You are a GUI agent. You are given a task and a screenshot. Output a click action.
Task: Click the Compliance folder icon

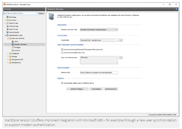click(x=10, y=53)
